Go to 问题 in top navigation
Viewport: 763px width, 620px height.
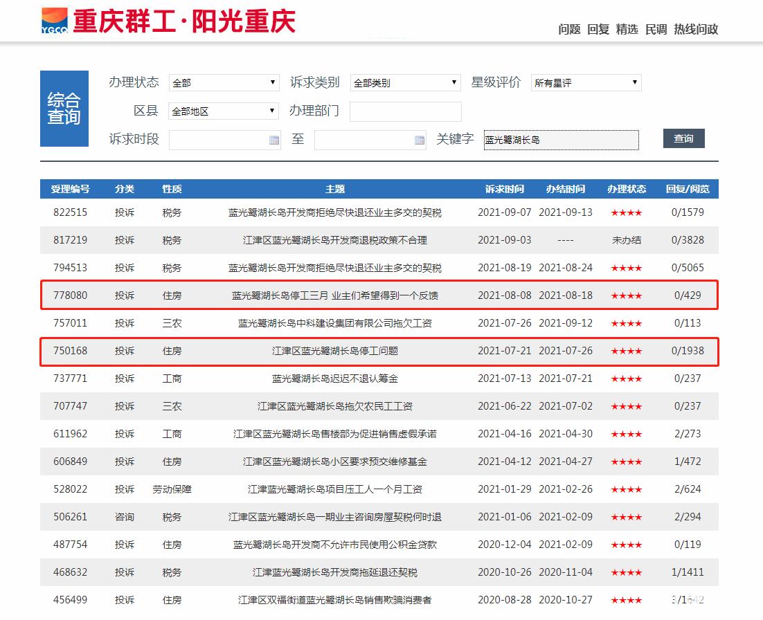(569, 29)
